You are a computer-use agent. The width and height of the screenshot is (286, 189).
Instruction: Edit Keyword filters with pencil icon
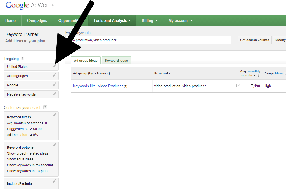coord(55,114)
